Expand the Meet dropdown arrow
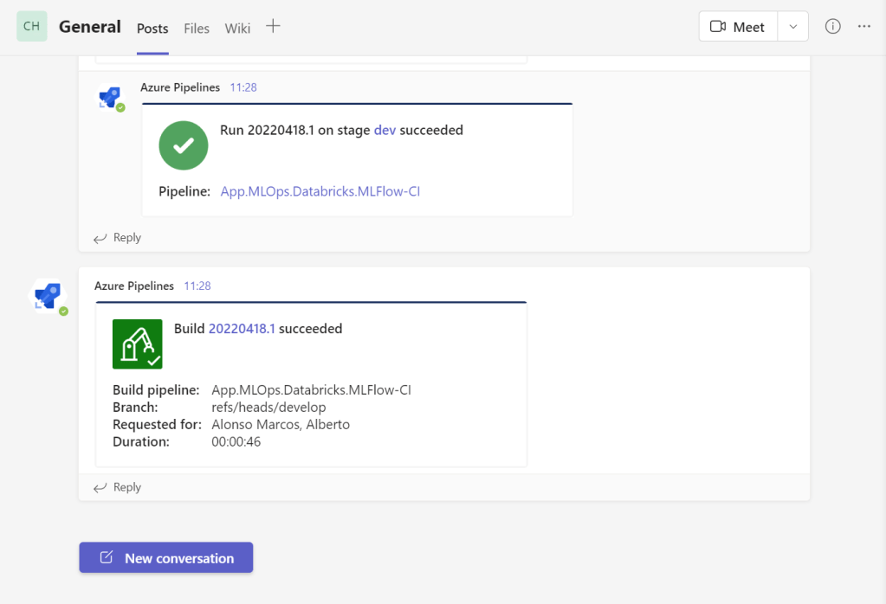Image resolution: width=886 pixels, height=604 pixels. pyautogui.click(x=792, y=27)
